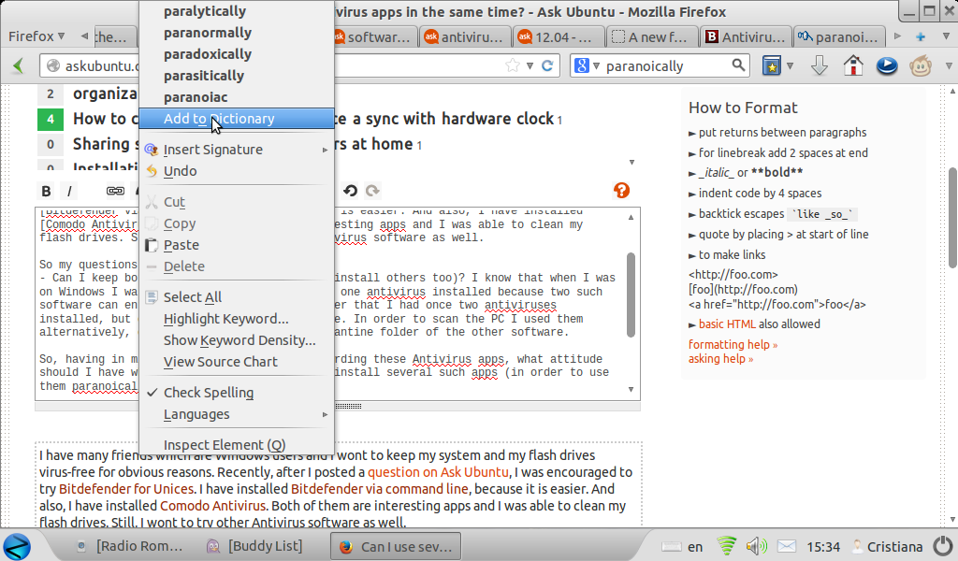Choose View Source Chart entry
Viewport: 958px width, 561px height.
click(237, 362)
